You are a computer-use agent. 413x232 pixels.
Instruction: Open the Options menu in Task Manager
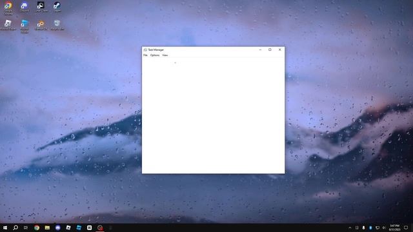(155, 55)
